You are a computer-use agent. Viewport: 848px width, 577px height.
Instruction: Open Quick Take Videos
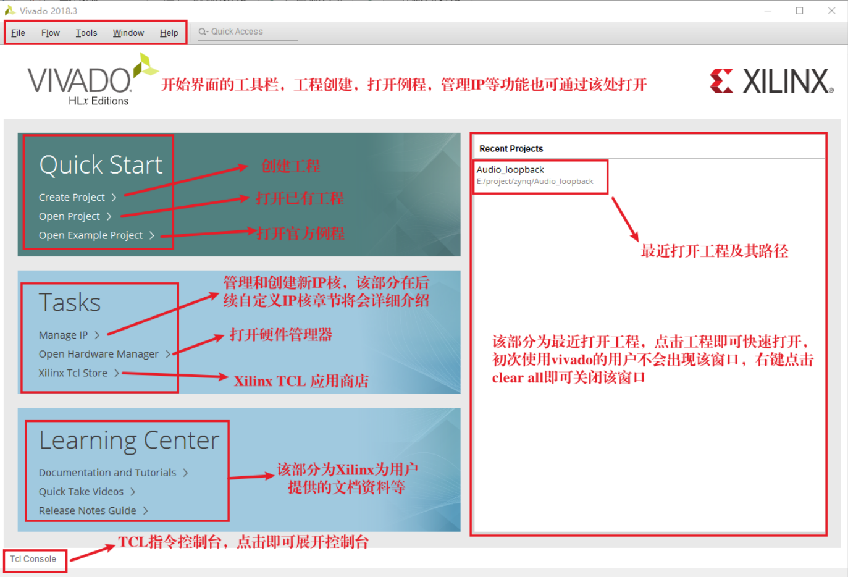pos(81,492)
